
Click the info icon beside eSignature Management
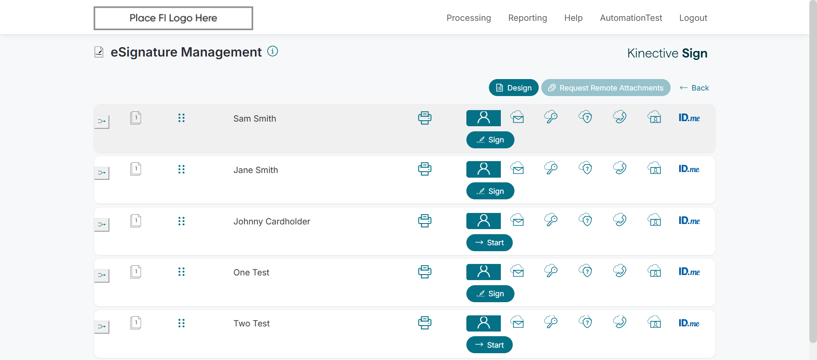272,51
